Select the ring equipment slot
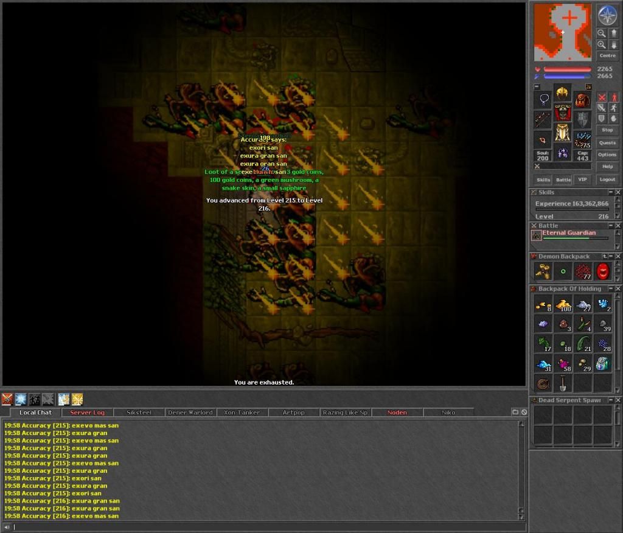 click(543, 140)
